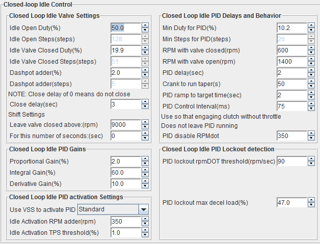Screen dimensions: 320x244
Task: Focus the PID lockout rpmDOT threshold field
Action: pos(292,161)
